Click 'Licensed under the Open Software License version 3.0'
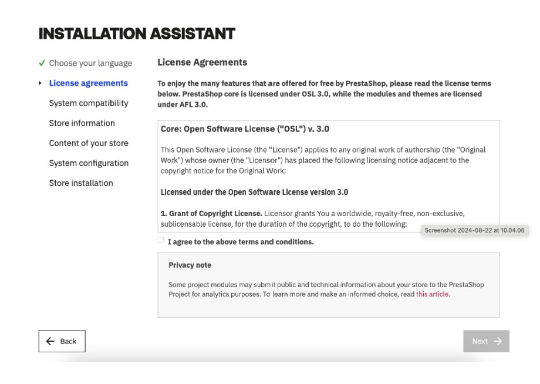540x384 pixels. [254, 192]
